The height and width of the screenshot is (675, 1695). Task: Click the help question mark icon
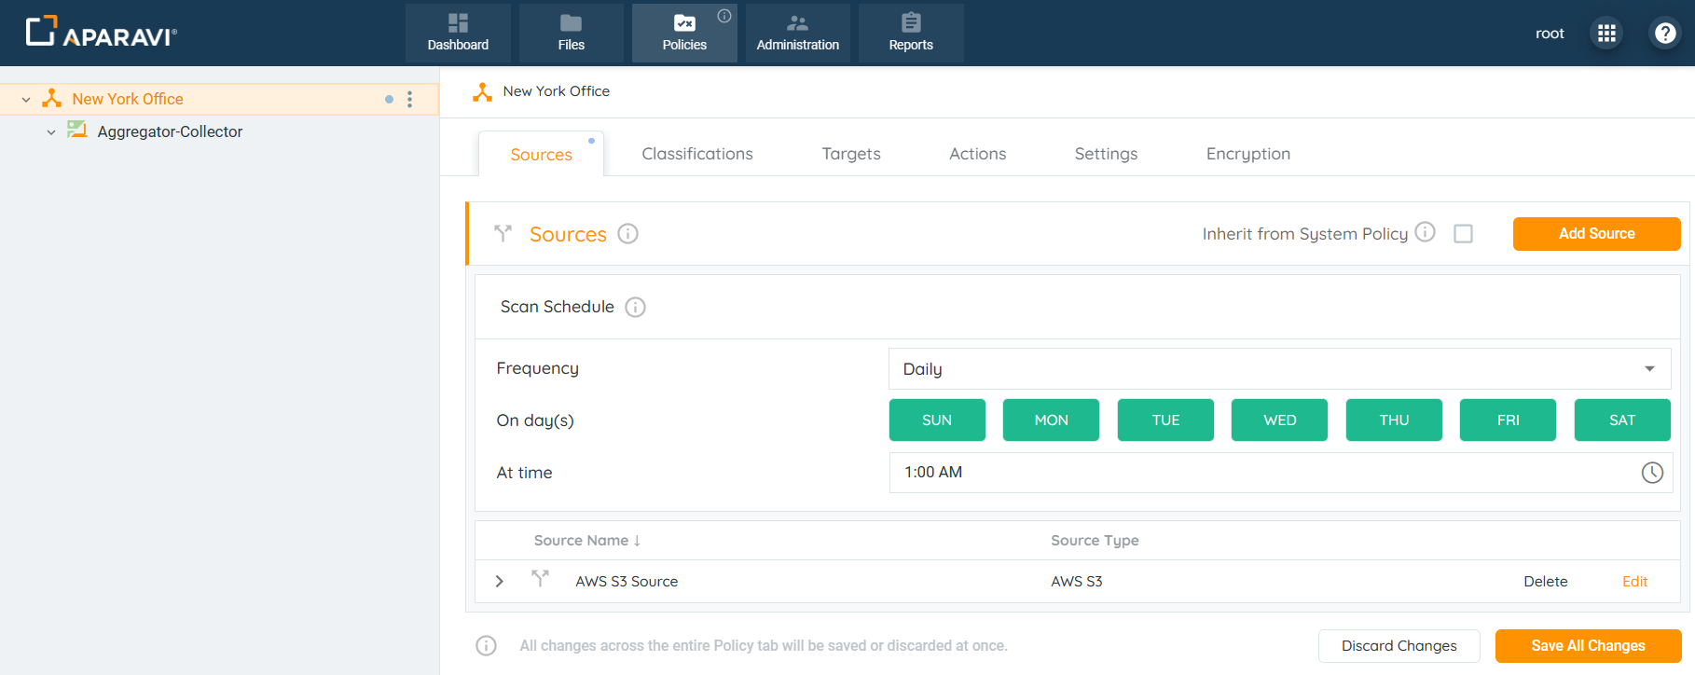point(1665,34)
